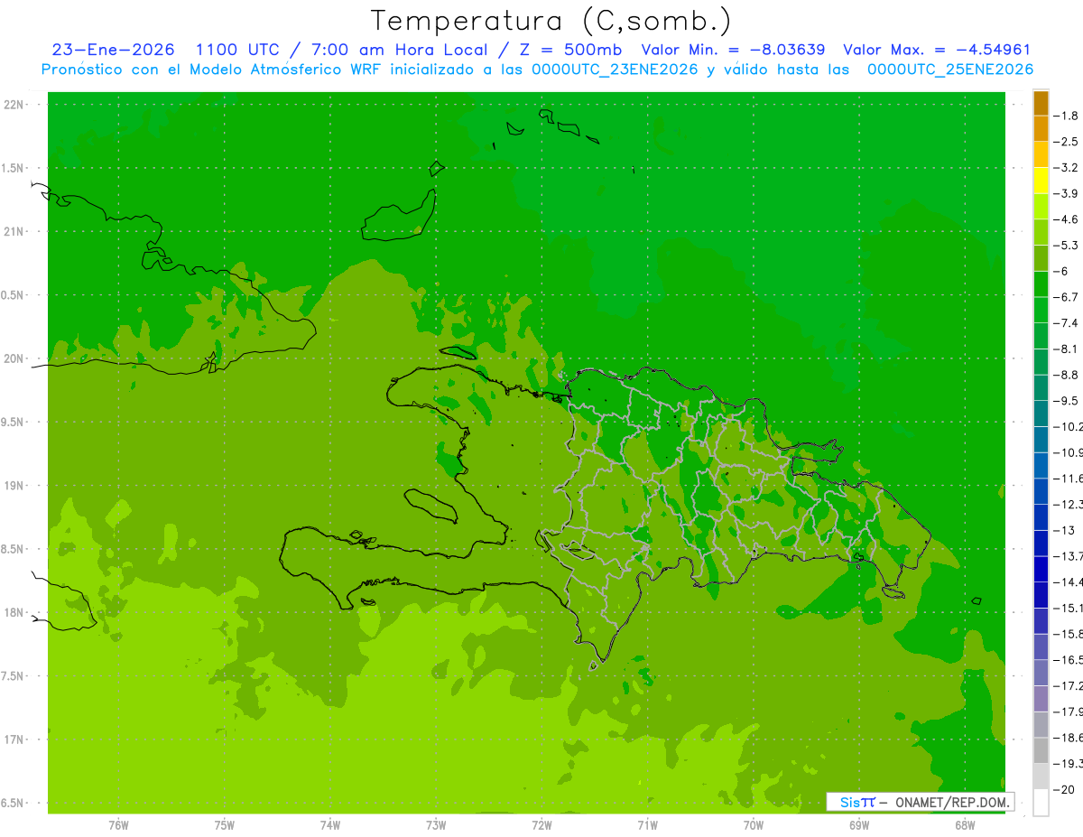Click the "-6.7" color bar label
1083x837 pixels.
[1066, 297]
